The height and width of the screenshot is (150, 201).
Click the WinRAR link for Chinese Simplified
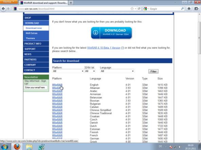click(x=57, y=110)
